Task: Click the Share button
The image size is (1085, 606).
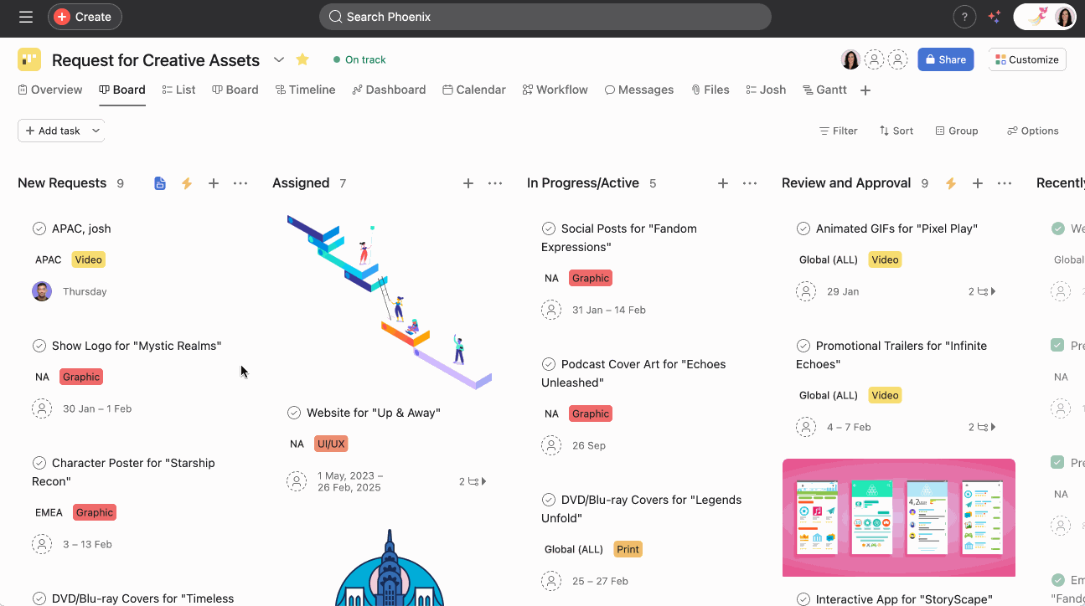Action: (945, 59)
